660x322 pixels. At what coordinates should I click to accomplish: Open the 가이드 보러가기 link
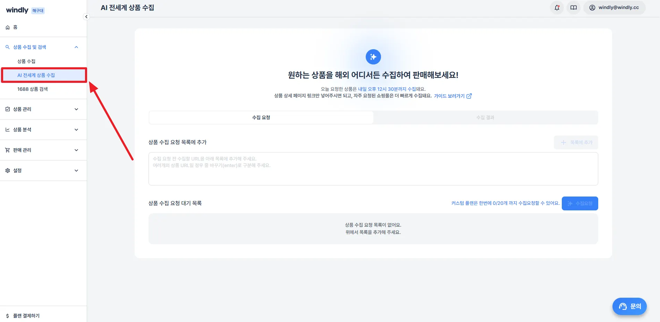(450, 96)
